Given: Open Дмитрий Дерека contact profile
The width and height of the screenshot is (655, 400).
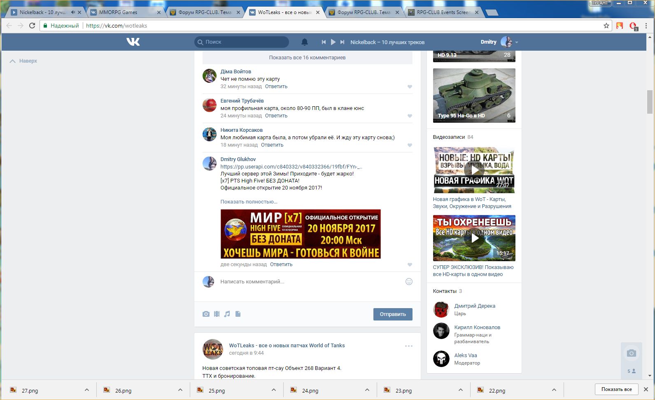Looking at the screenshot, I should (x=475, y=306).
